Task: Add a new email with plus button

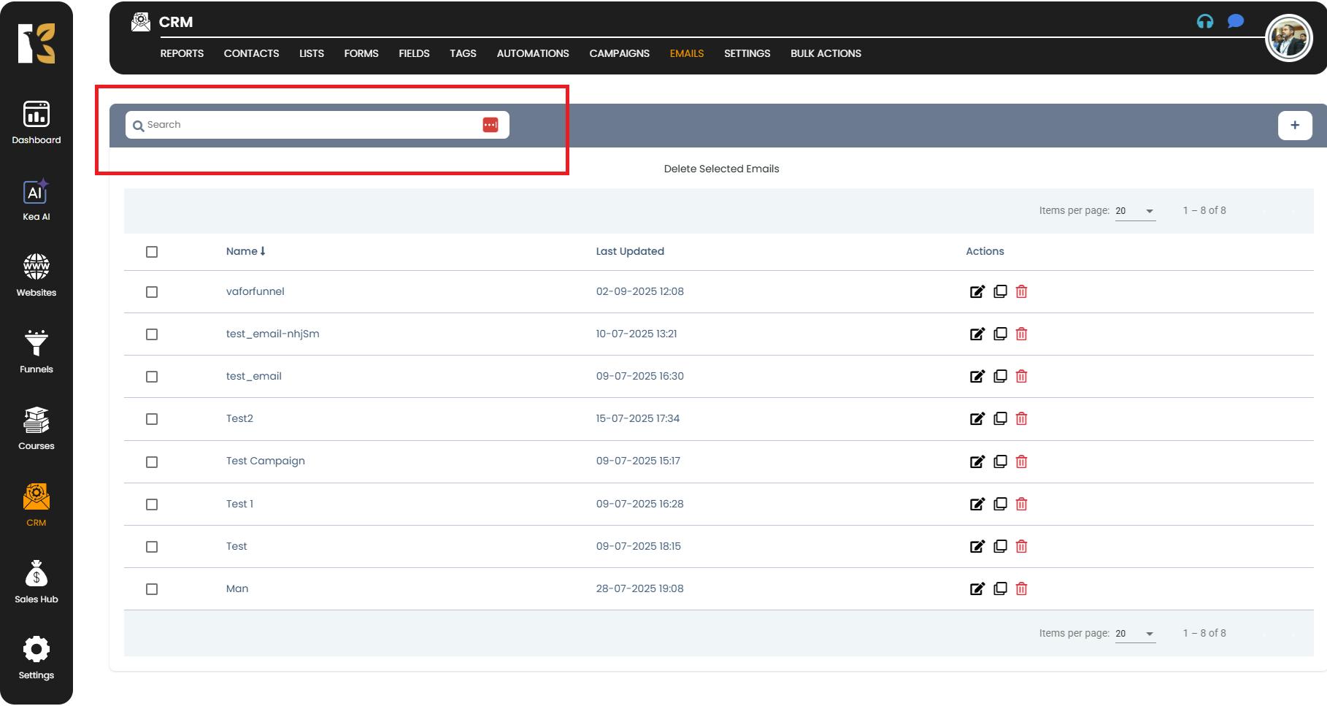Action: pos(1294,126)
